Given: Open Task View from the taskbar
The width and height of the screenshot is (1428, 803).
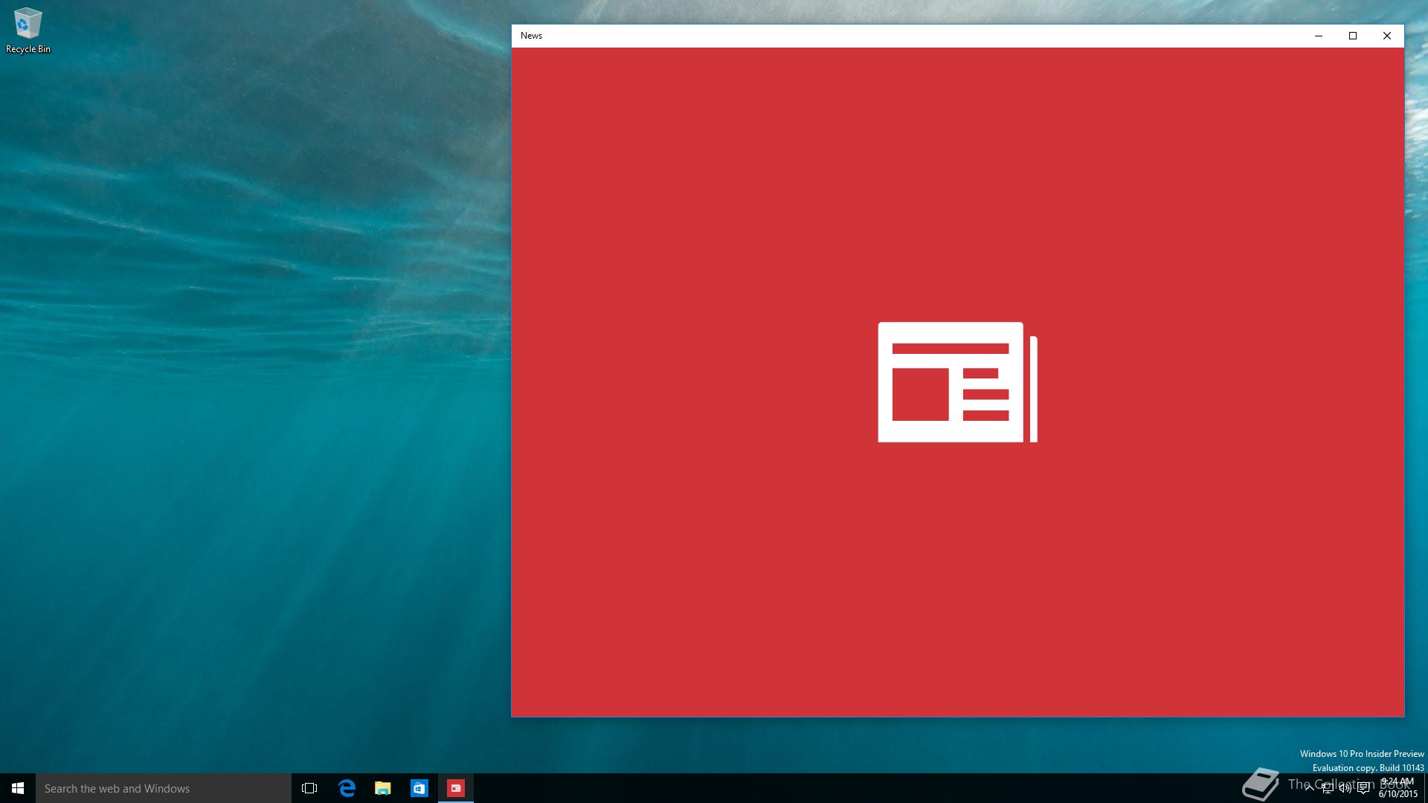Looking at the screenshot, I should coord(309,788).
